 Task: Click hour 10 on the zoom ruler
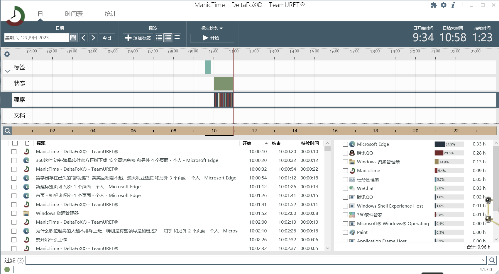click(214, 131)
